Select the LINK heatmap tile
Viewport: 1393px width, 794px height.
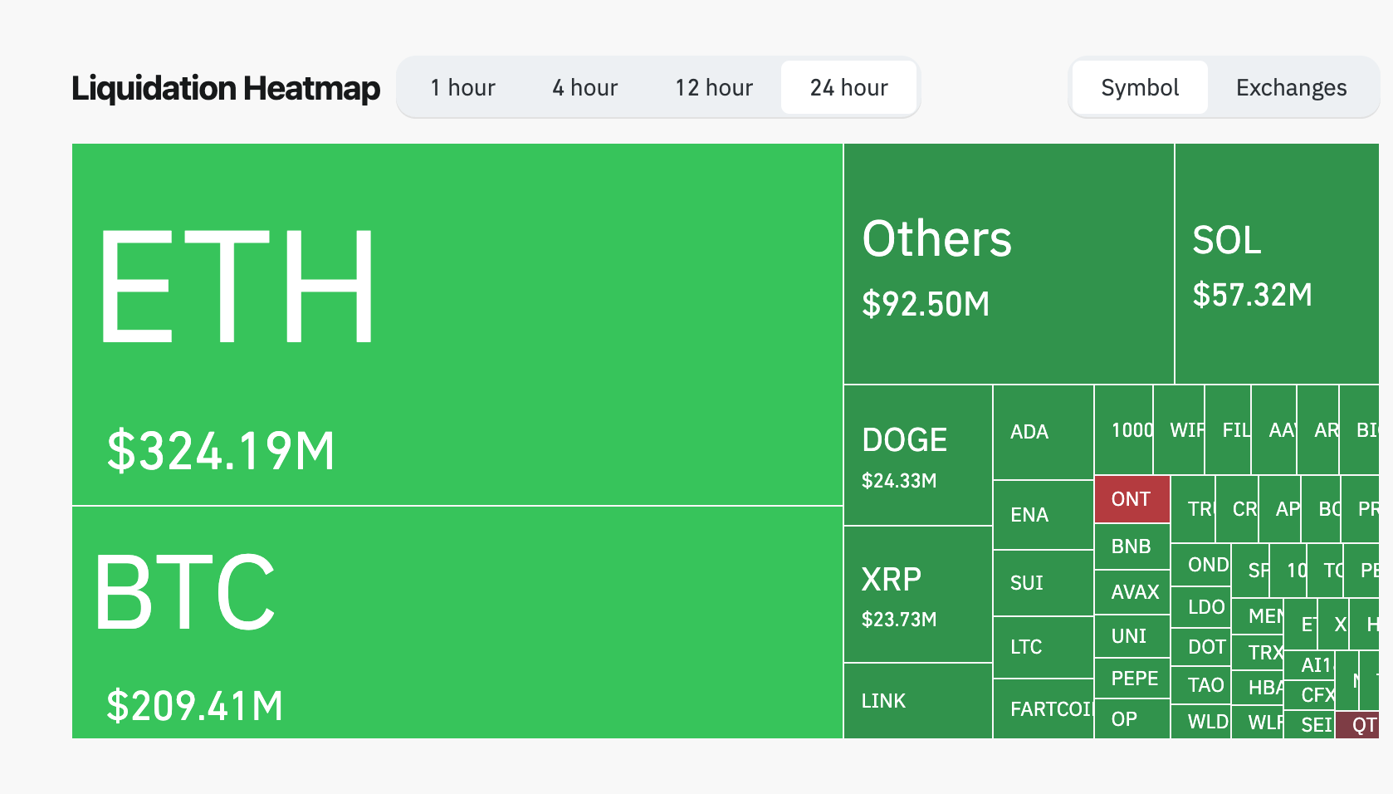coord(917,701)
